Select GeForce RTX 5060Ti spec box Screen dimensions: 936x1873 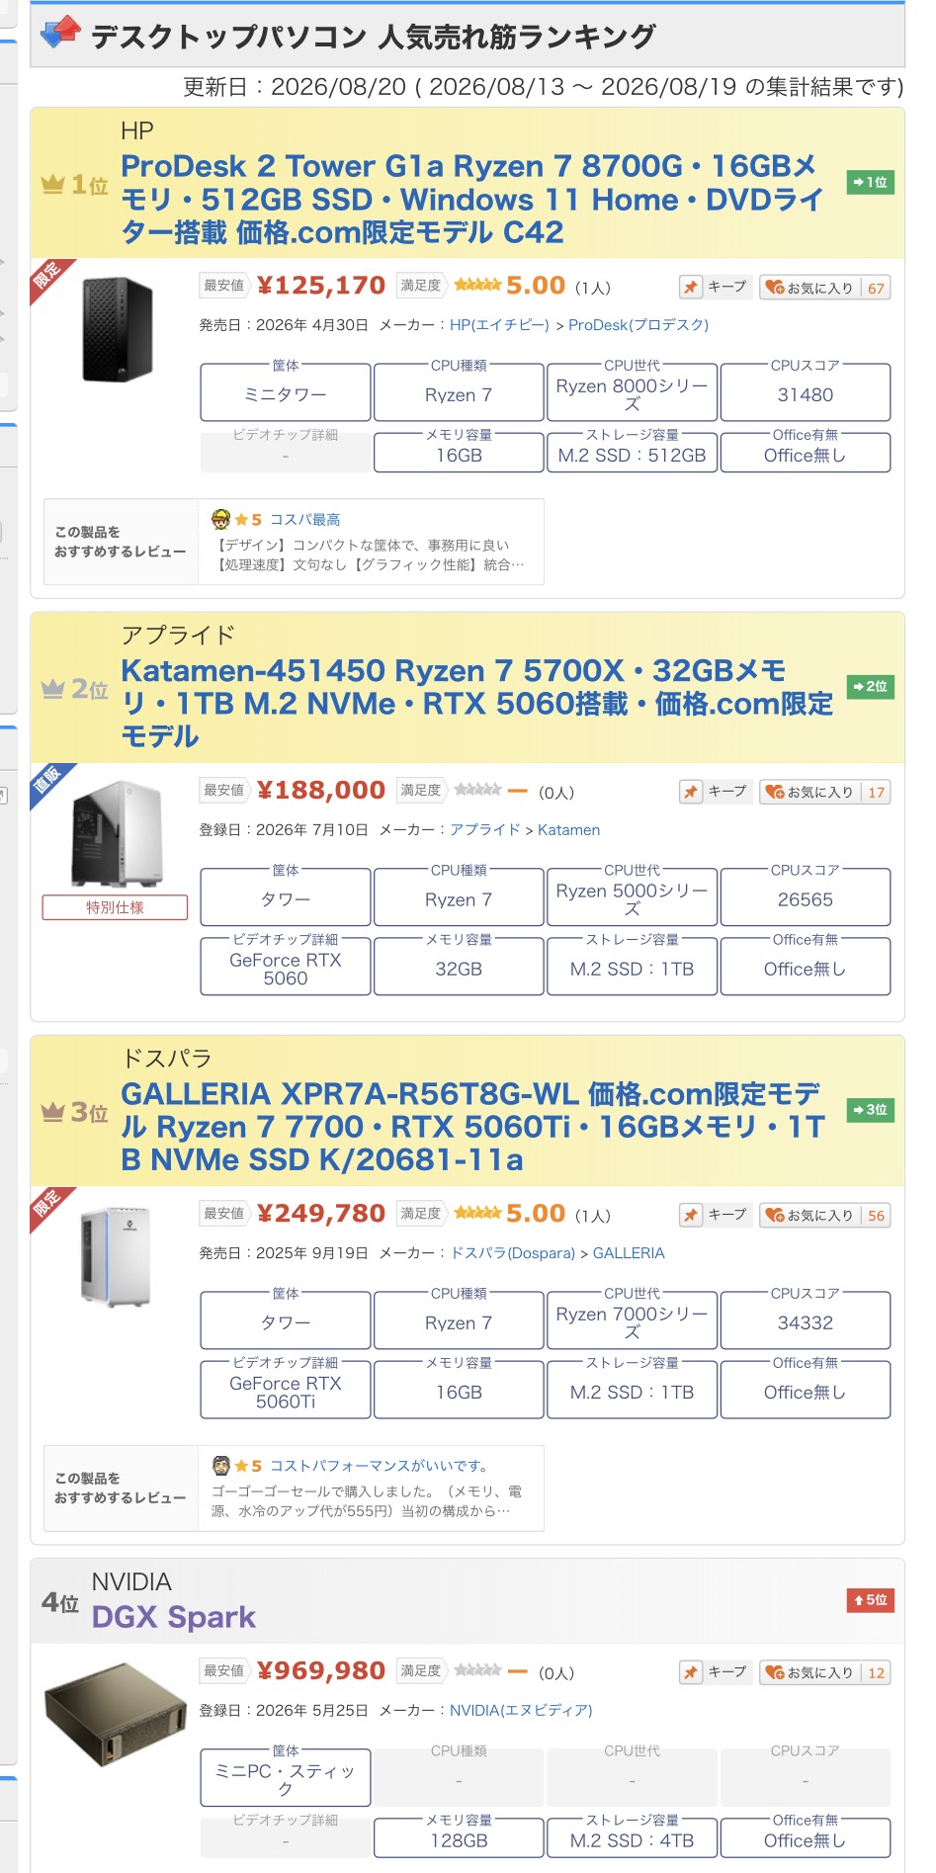(286, 1390)
